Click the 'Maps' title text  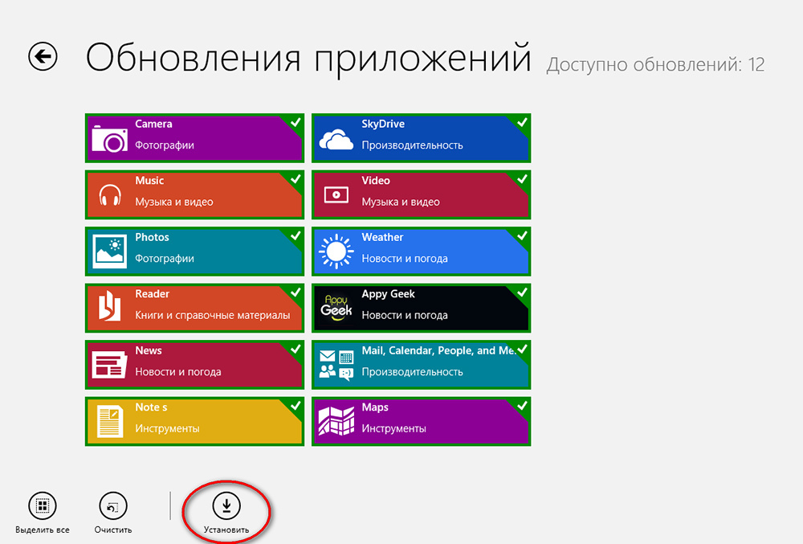[x=375, y=407]
